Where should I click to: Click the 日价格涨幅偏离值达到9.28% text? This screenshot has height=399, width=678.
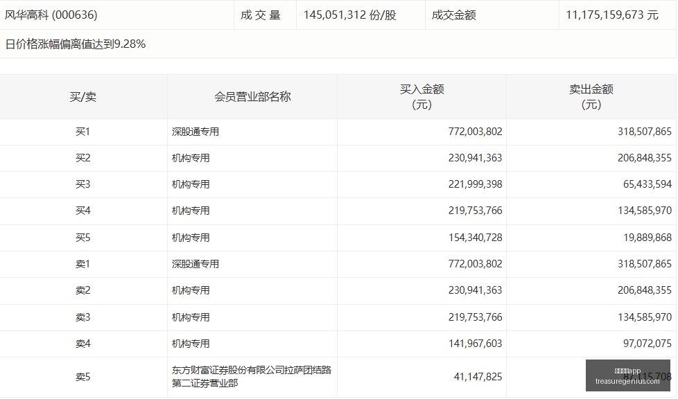coord(76,44)
